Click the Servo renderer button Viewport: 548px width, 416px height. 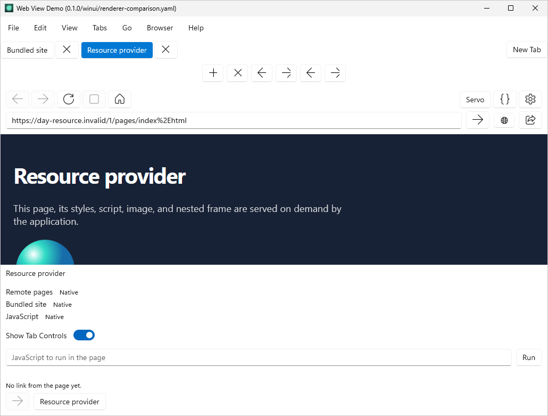[x=475, y=100]
